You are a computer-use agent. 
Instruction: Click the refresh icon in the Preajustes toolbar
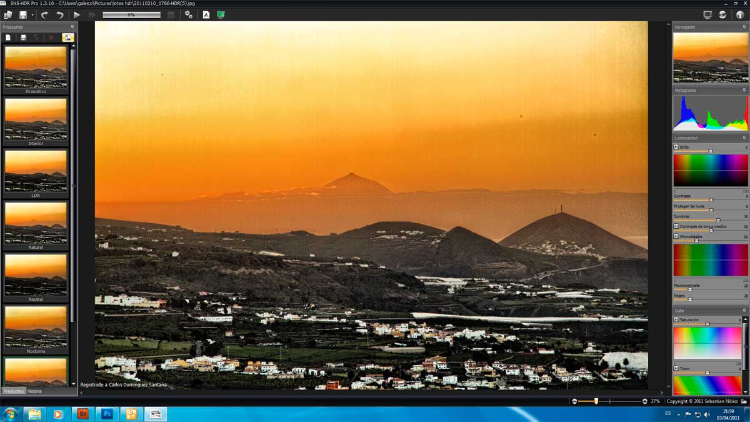click(36, 38)
